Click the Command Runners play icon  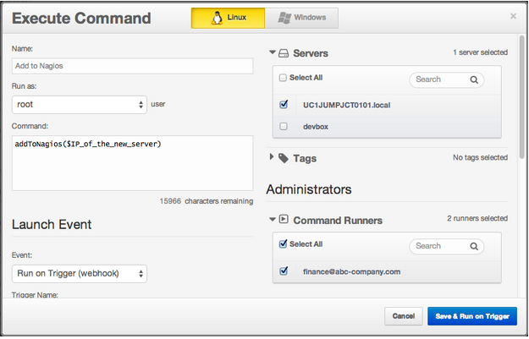(284, 220)
